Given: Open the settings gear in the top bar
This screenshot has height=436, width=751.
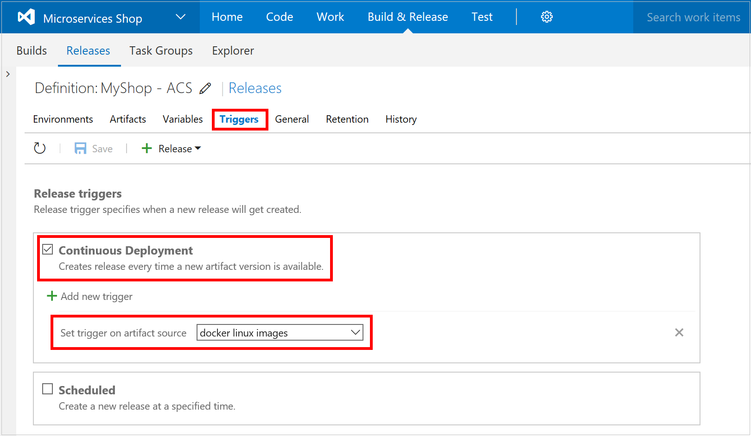Looking at the screenshot, I should point(547,17).
